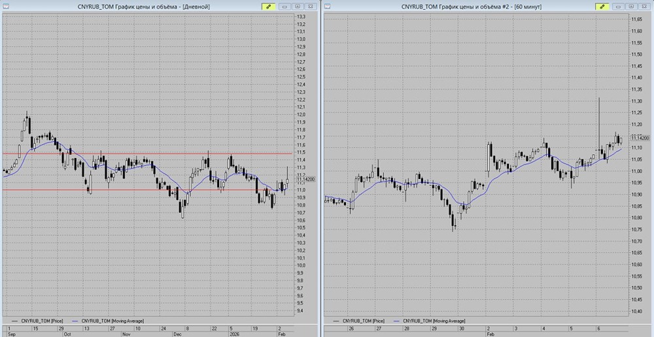
Task: Open the system menu icon of the Дневной chart window
Action: coord(6,7)
